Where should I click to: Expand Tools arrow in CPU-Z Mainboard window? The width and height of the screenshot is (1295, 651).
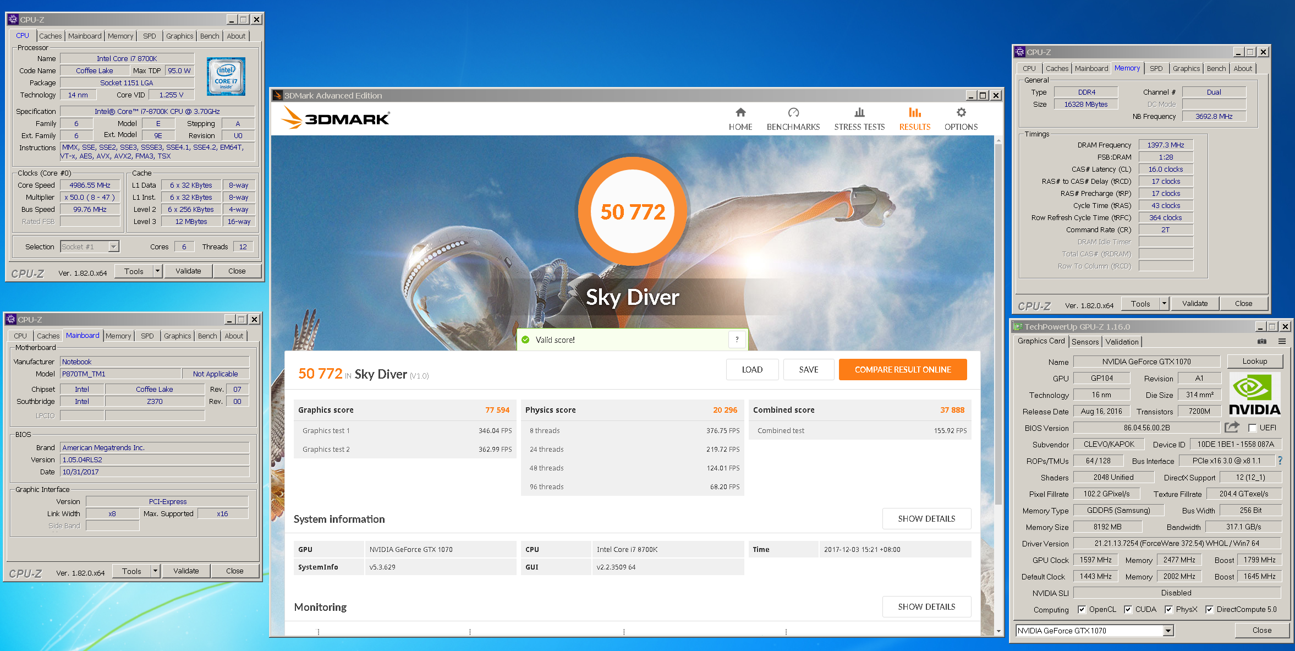[x=155, y=571]
